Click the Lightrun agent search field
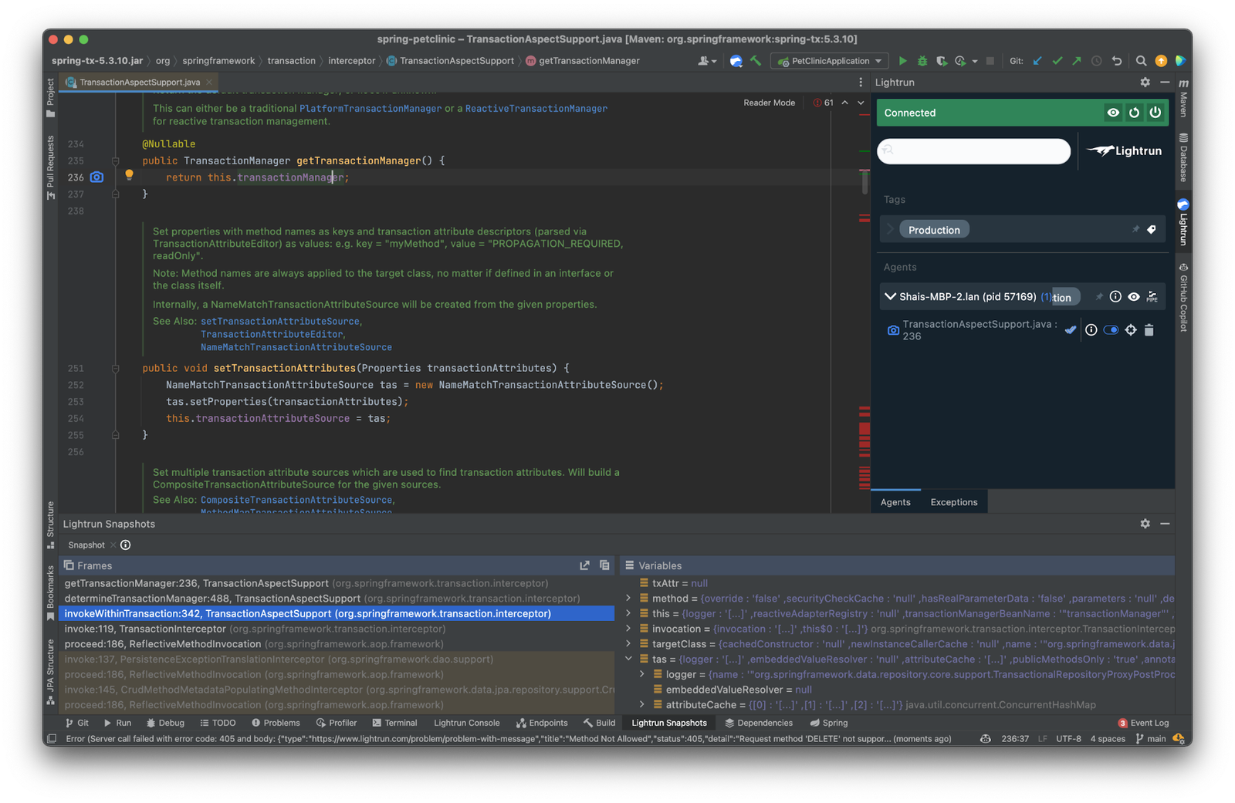This screenshot has height=803, width=1235. pyautogui.click(x=974, y=151)
